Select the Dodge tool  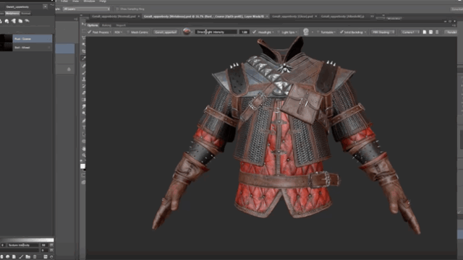84,113
